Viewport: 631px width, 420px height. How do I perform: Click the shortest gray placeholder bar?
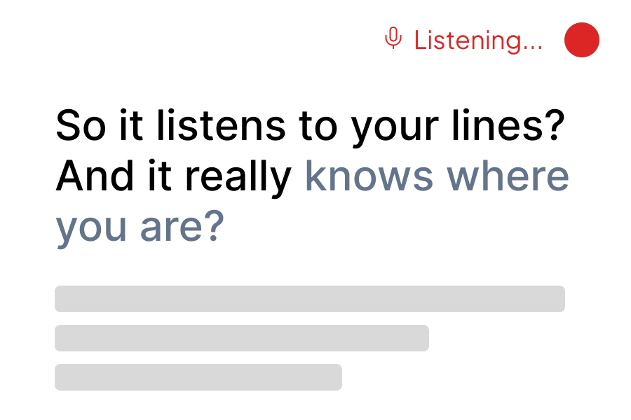click(198, 377)
